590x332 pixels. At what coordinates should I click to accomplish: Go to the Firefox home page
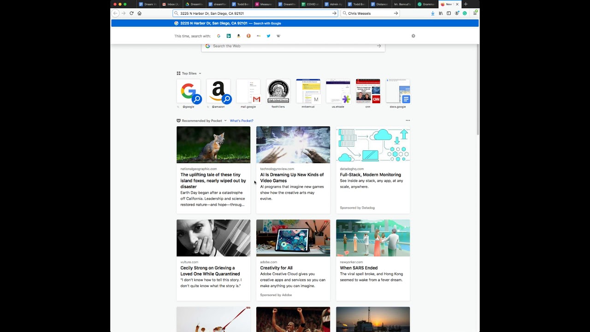pyautogui.click(x=139, y=13)
